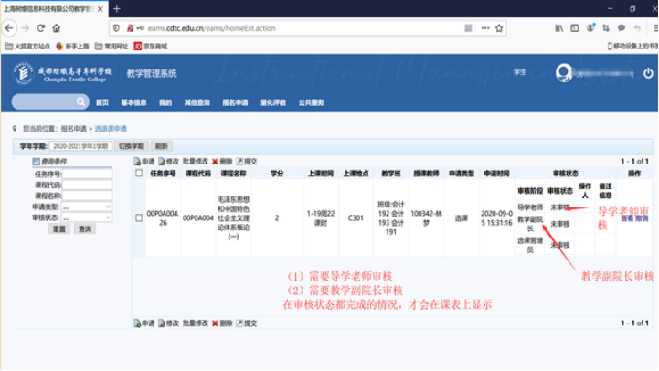Check the row checkbox for course 00P0A004.26
This screenshot has height=371, width=659.
coord(139,217)
